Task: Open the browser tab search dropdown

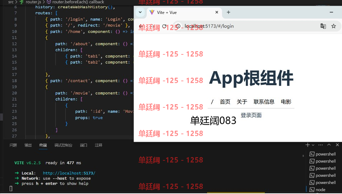Action: [x=140, y=13]
